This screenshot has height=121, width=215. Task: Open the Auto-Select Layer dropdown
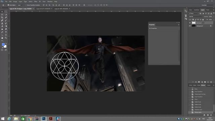pos(20,5)
